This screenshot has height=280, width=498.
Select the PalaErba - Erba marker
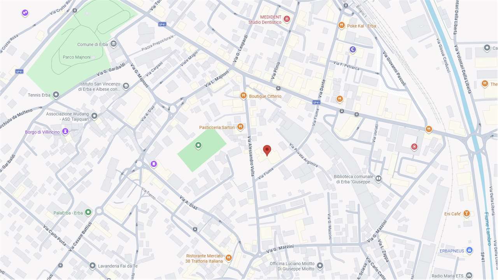point(88,212)
